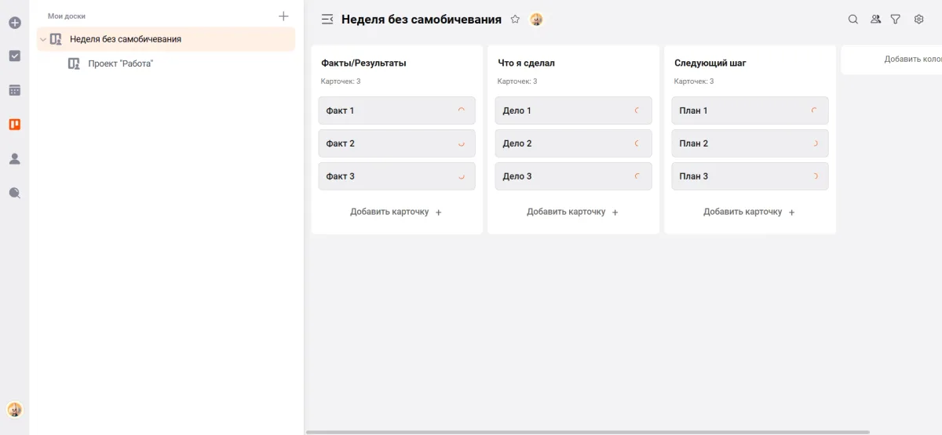The image size is (942, 435).
Task: Add new board with plus in Мои доски
Action: point(283,16)
